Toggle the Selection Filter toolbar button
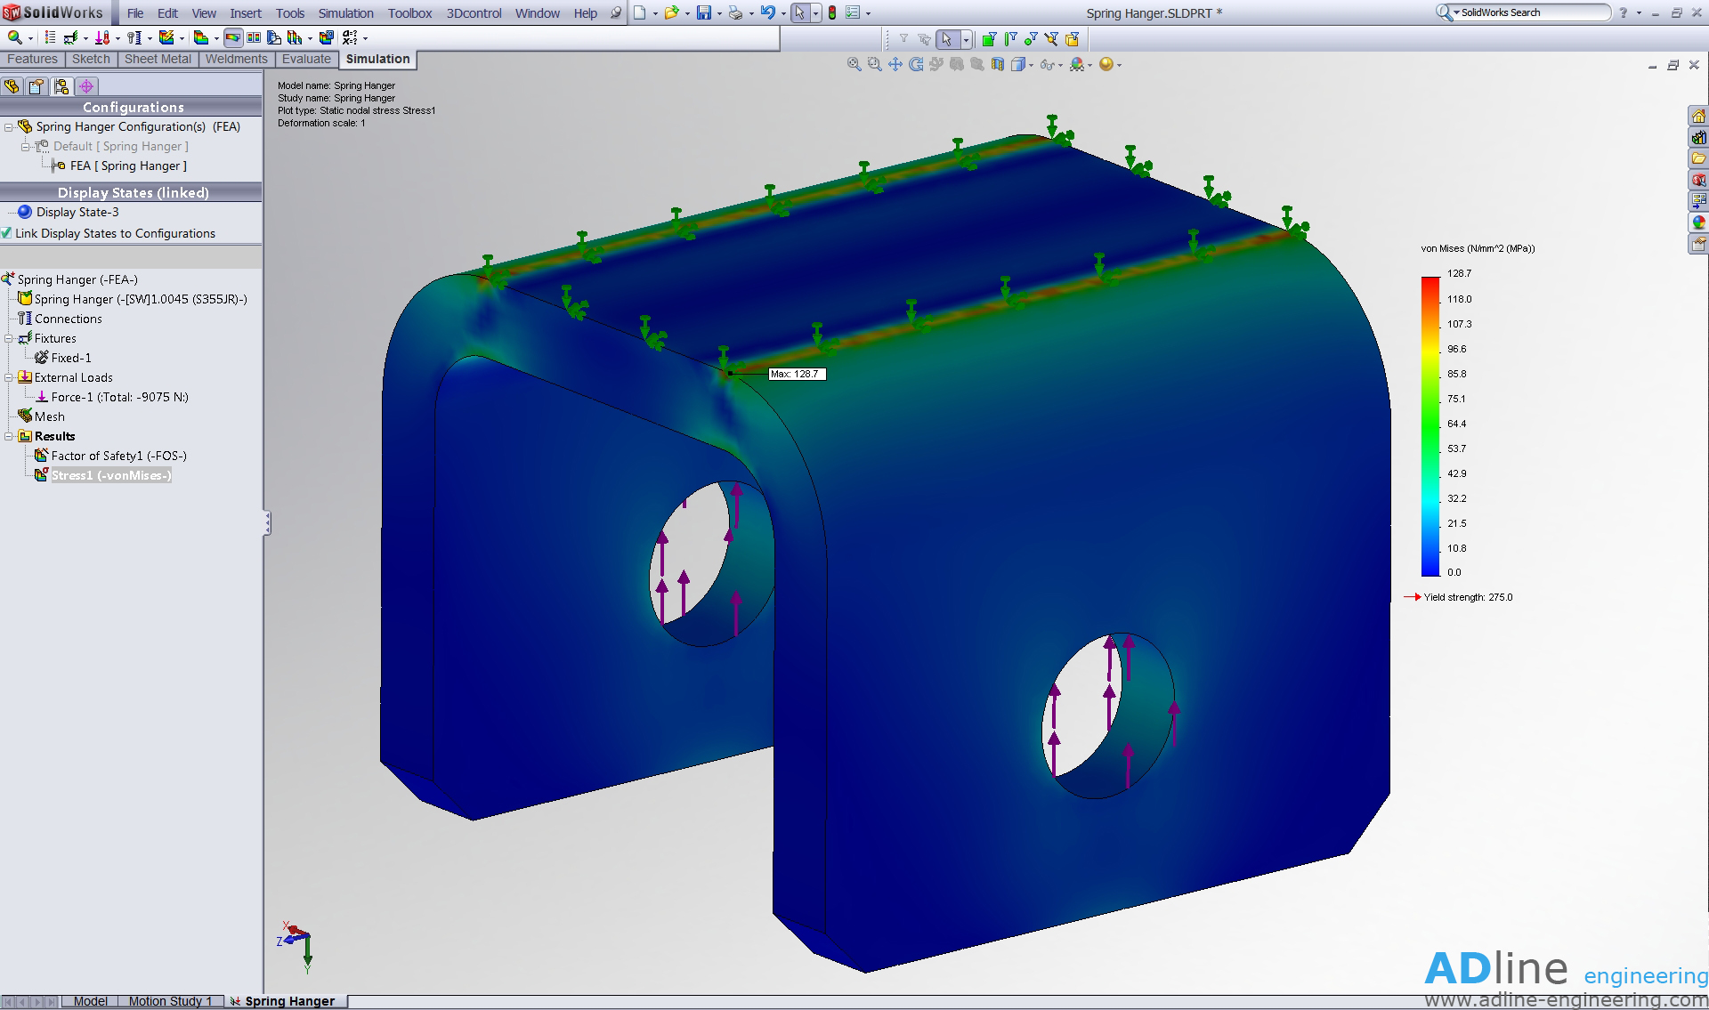This screenshot has height=1010, width=1709. [x=904, y=38]
